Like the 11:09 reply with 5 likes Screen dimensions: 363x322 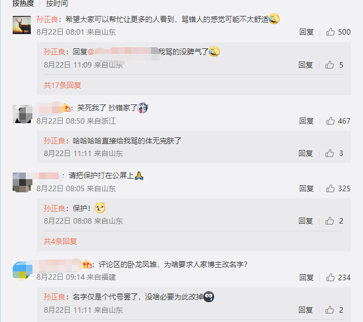pos(330,65)
